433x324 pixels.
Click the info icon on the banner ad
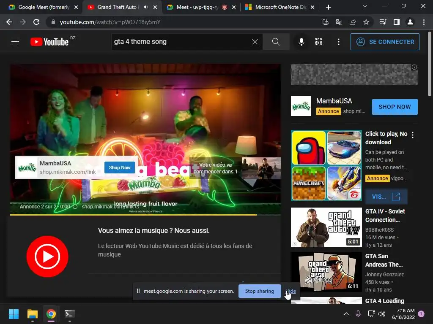pos(414,67)
